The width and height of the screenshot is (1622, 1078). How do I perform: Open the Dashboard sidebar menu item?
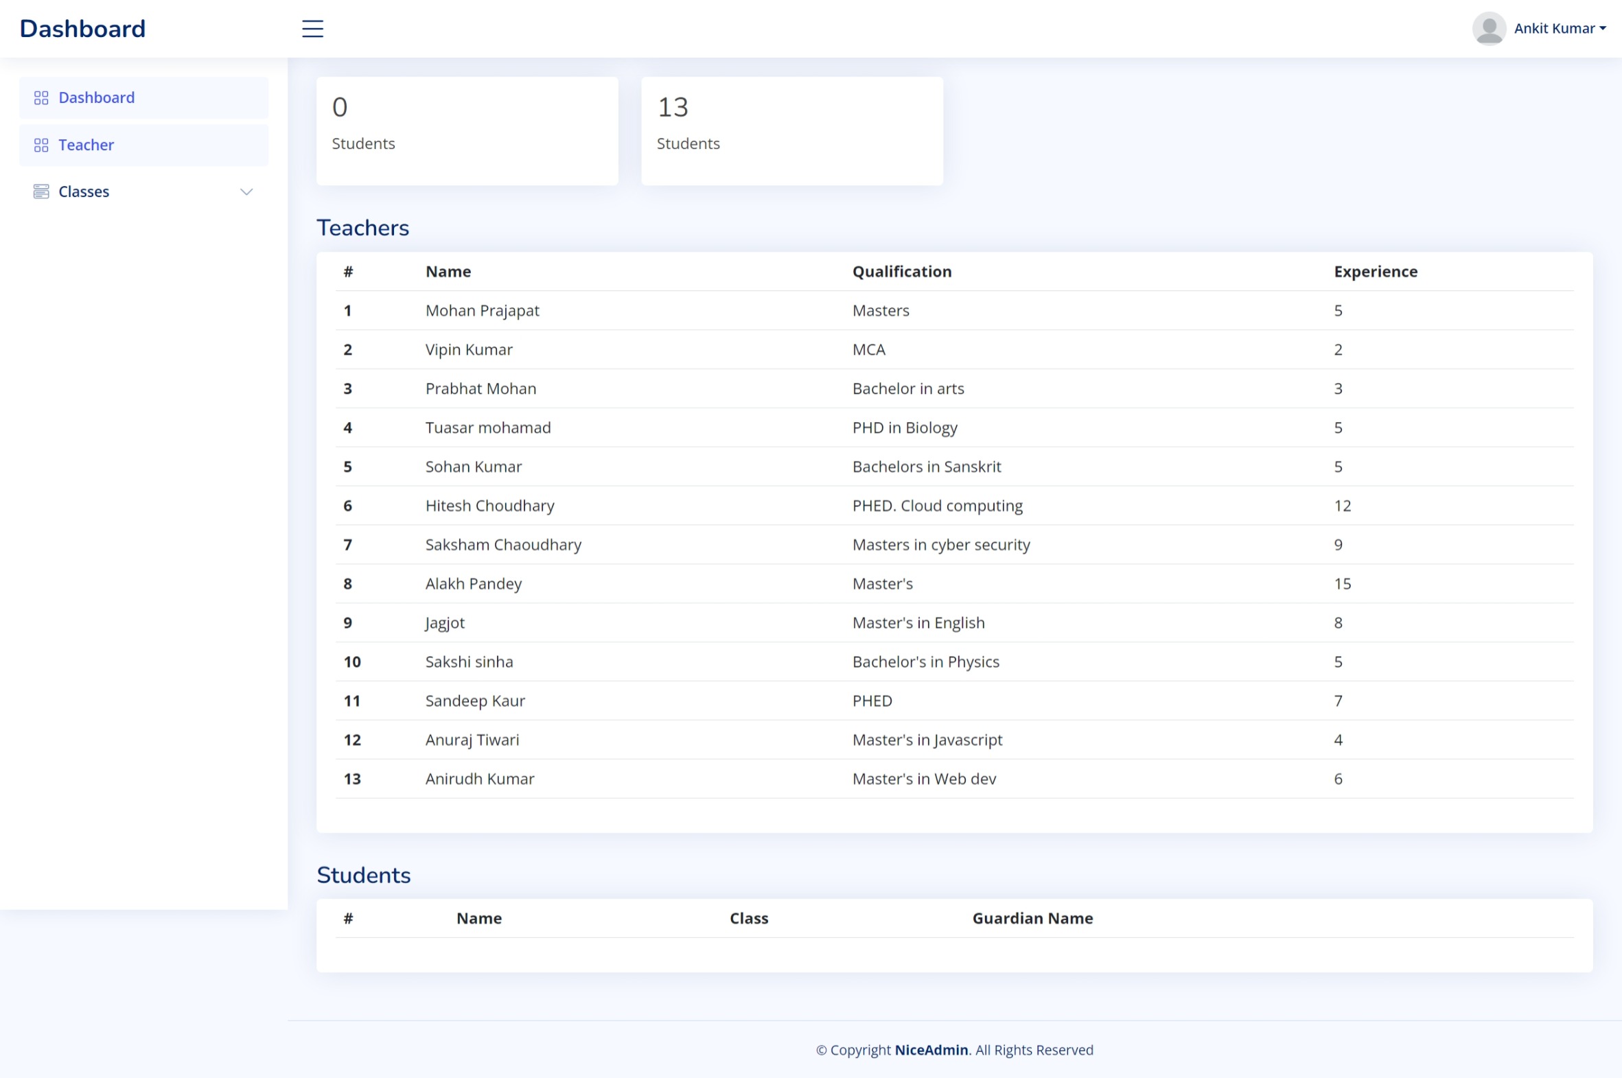pos(96,97)
